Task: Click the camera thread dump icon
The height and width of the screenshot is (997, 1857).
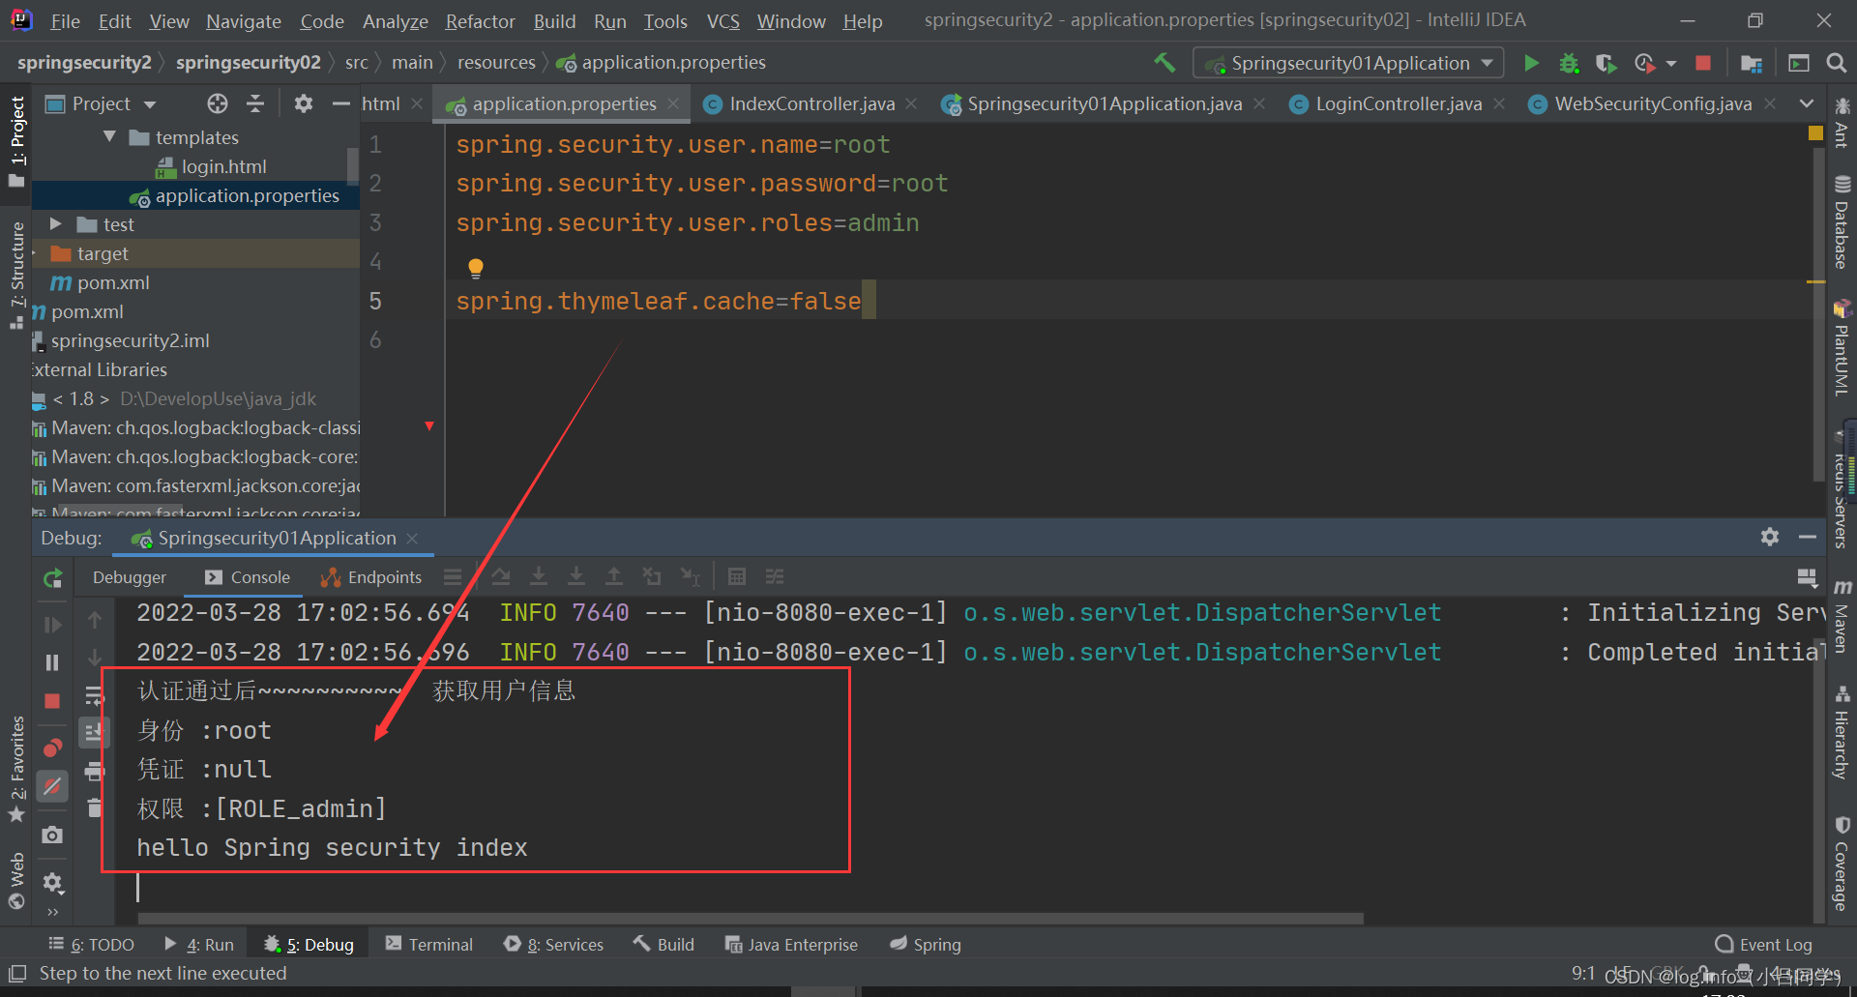Action: click(x=53, y=835)
